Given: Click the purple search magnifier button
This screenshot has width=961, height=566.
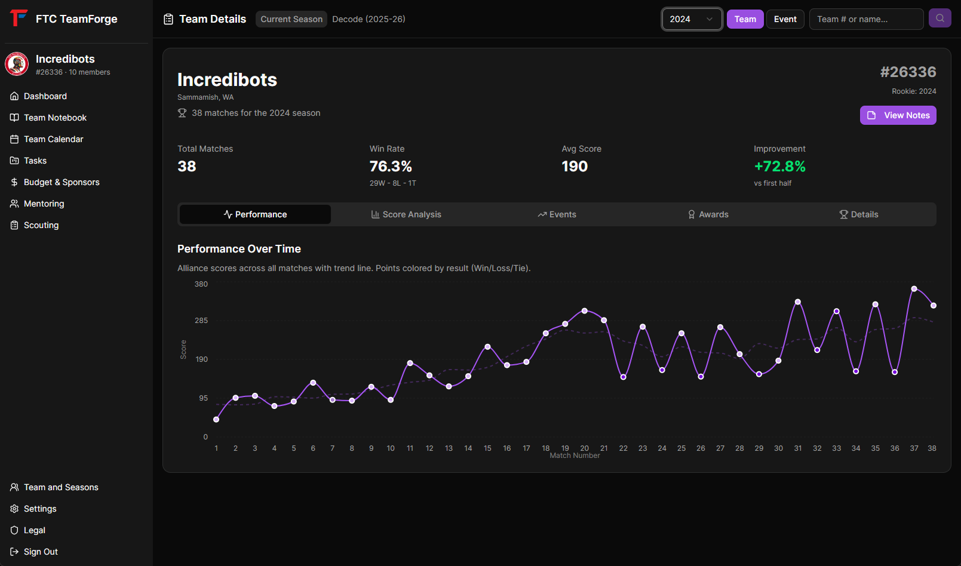Looking at the screenshot, I should [x=939, y=19].
